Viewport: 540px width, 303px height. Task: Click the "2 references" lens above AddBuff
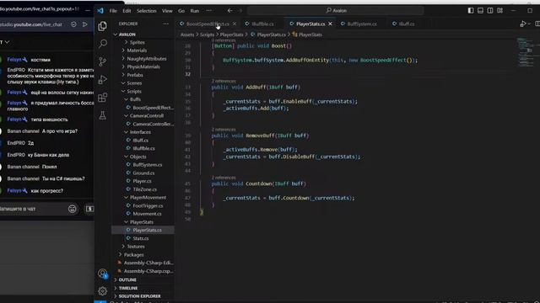pyautogui.click(x=224, y=81)
